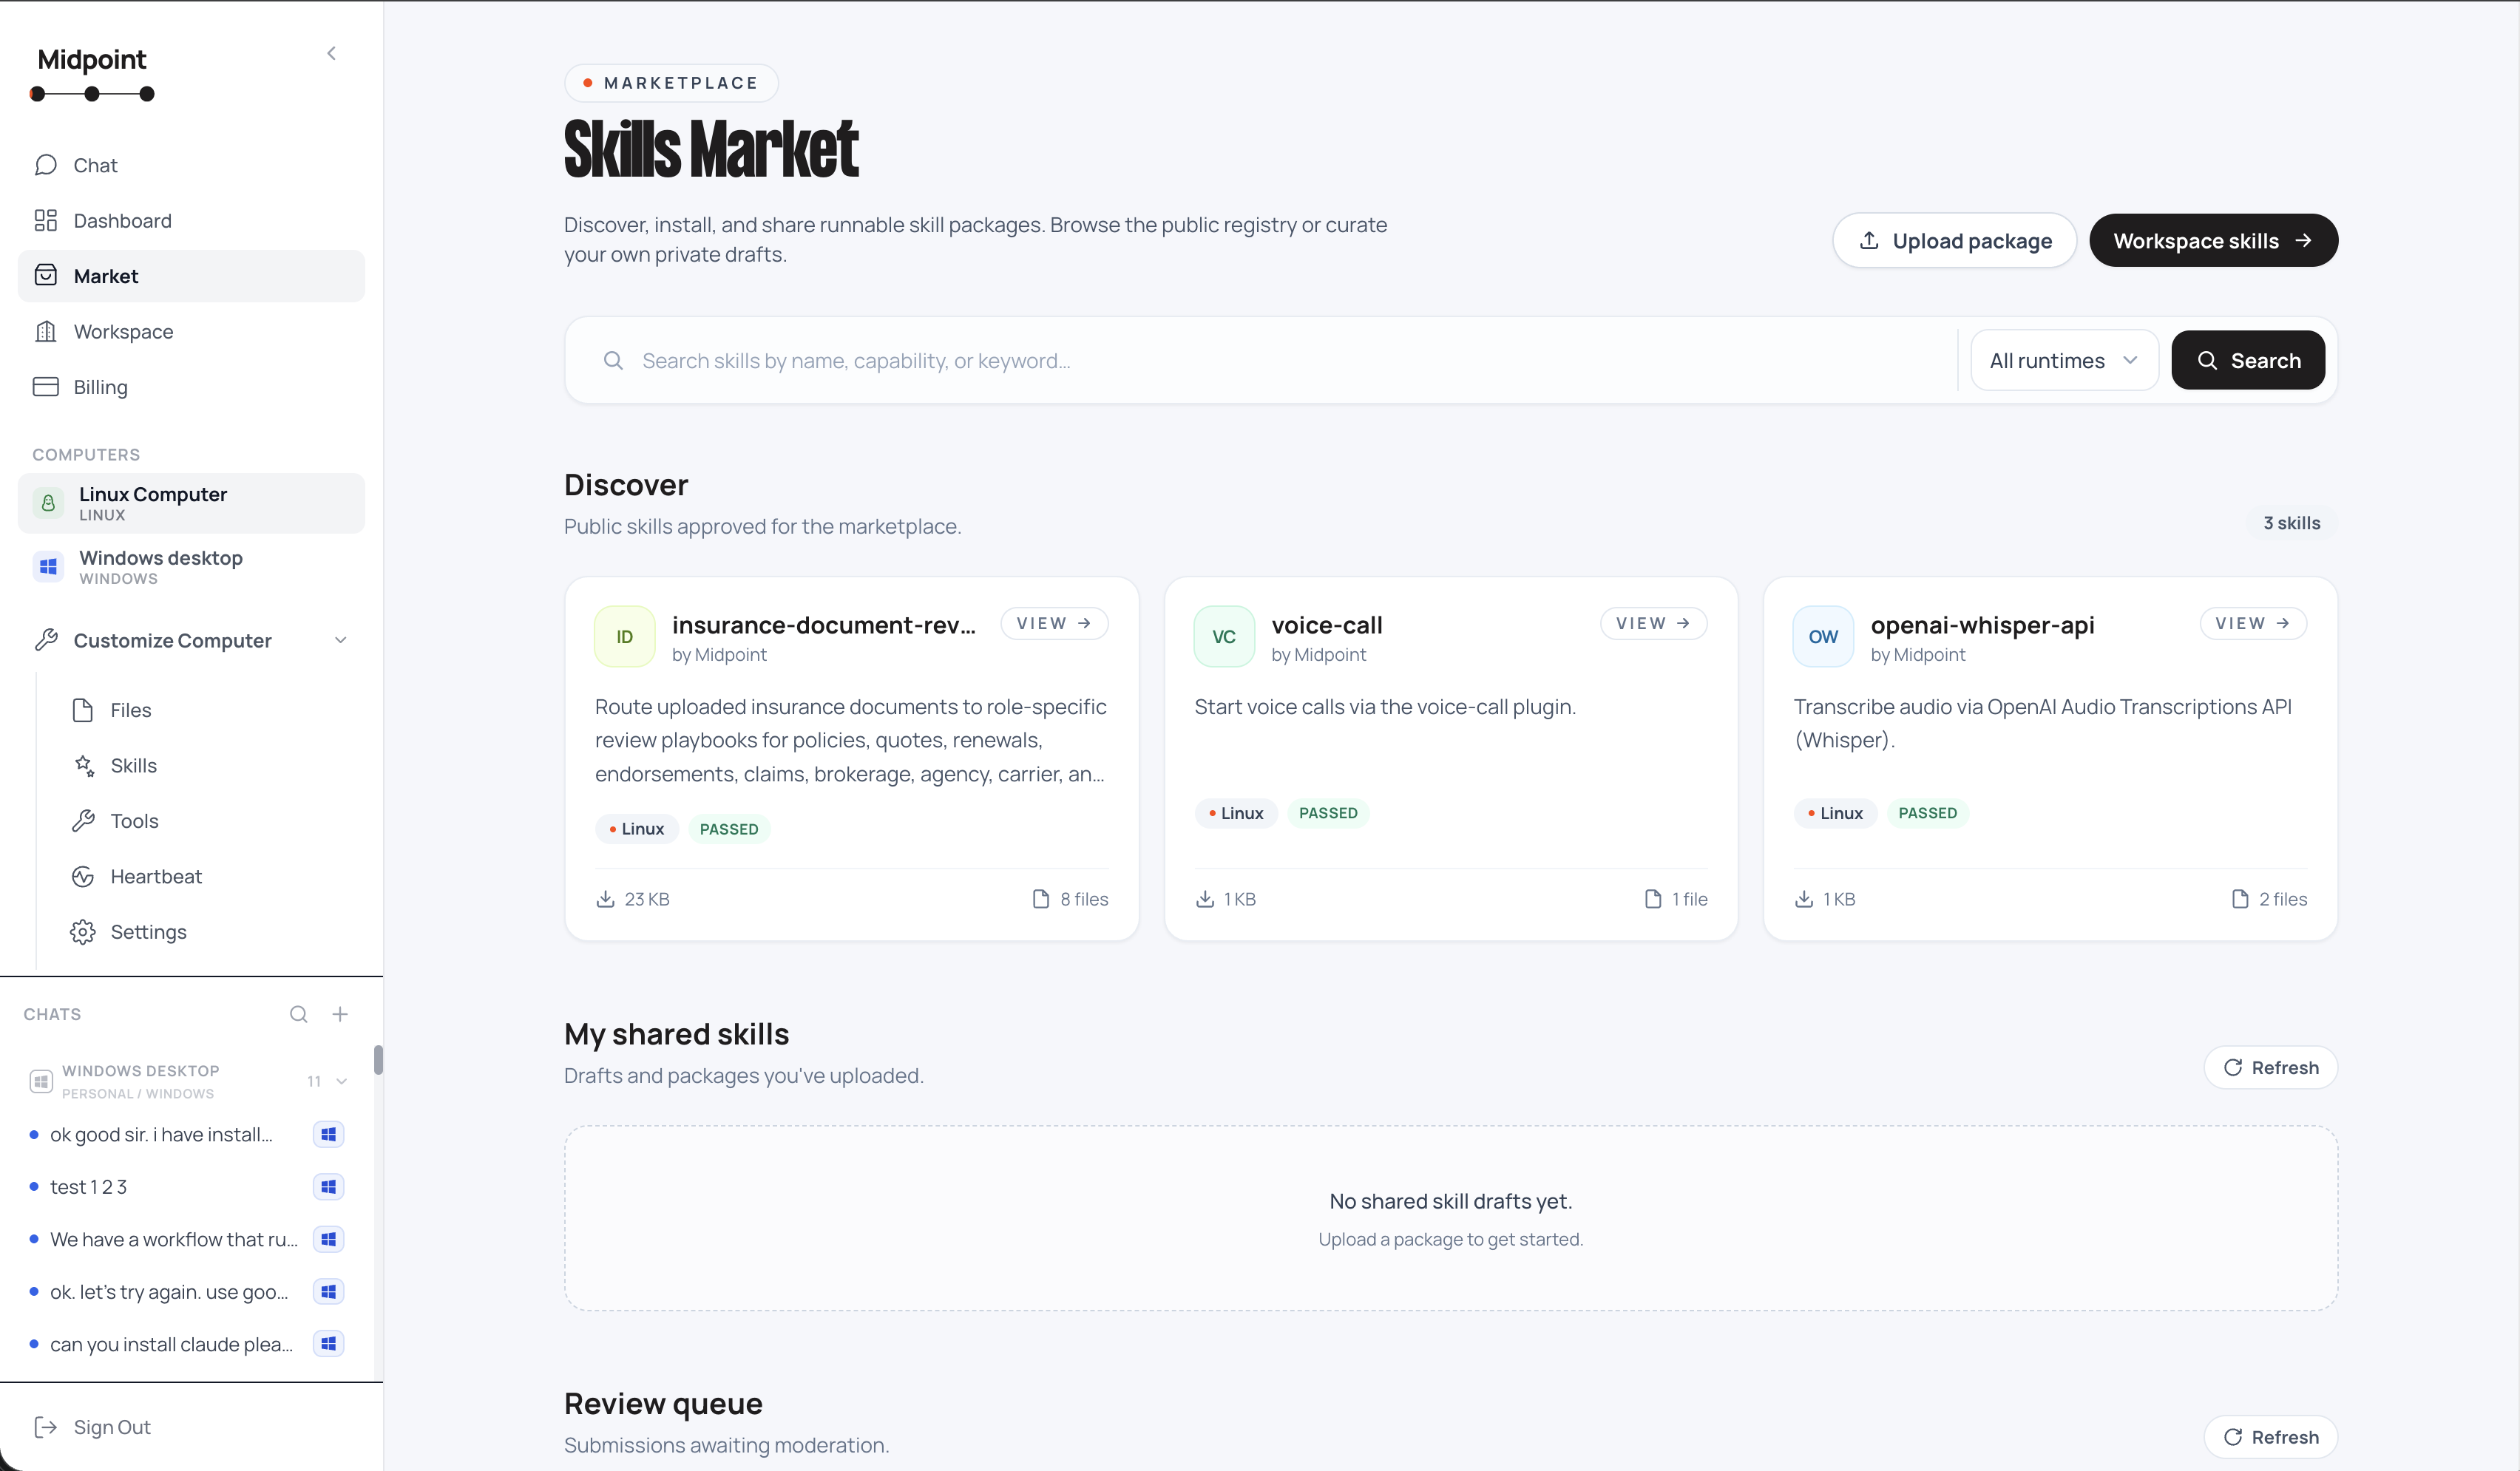The width and height of the screenshot is (2520, 1471).
Task: Click download icon on voice-call card
Action: pyautogui.click(x=1205, y=899)
